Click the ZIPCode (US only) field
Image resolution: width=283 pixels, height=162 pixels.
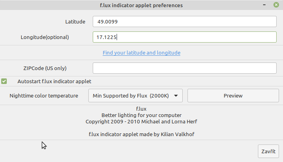click(x=184, y=68)
